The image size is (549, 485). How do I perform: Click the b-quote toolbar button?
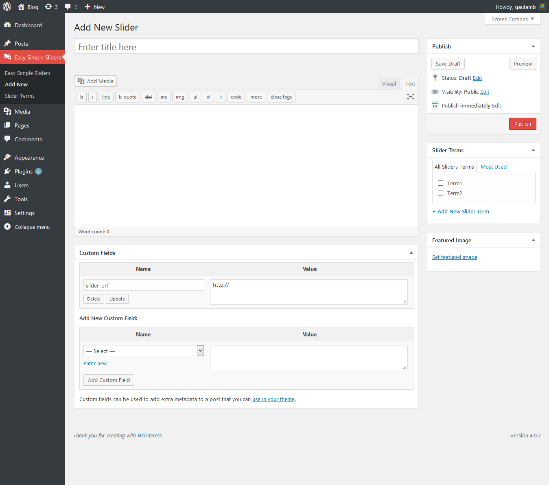127,97
